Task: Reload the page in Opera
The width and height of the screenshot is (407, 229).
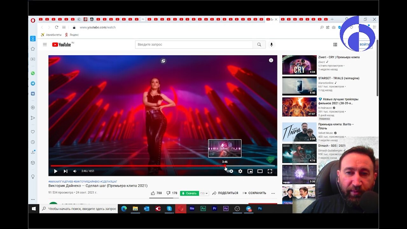Action: click(57, 27)
